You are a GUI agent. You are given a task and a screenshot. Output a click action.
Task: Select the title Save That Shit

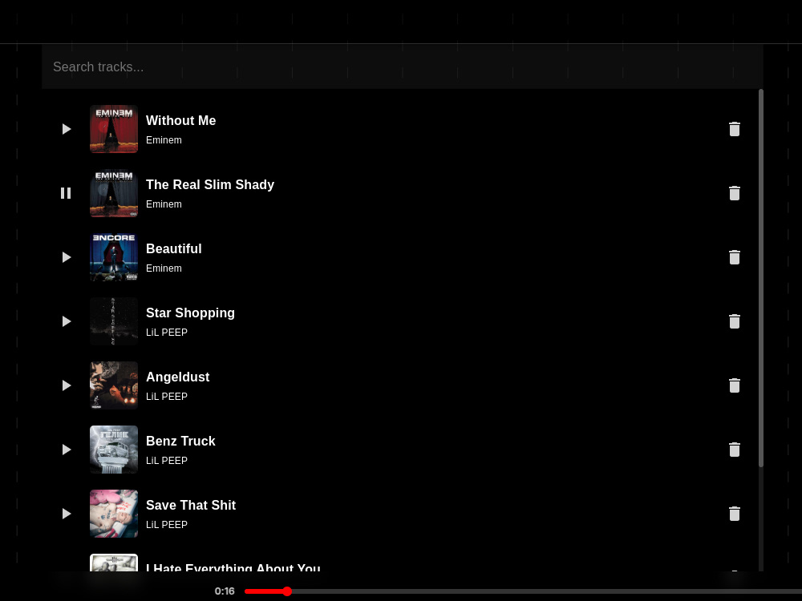pyautogui.click(x=191, y=506)
